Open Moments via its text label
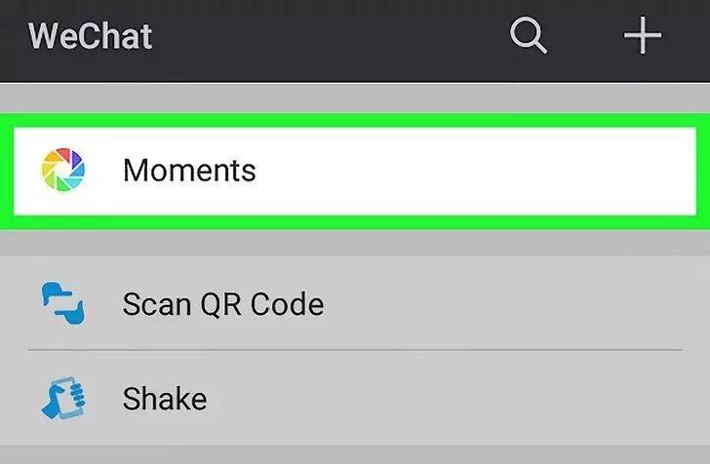 tap(189, 171)
